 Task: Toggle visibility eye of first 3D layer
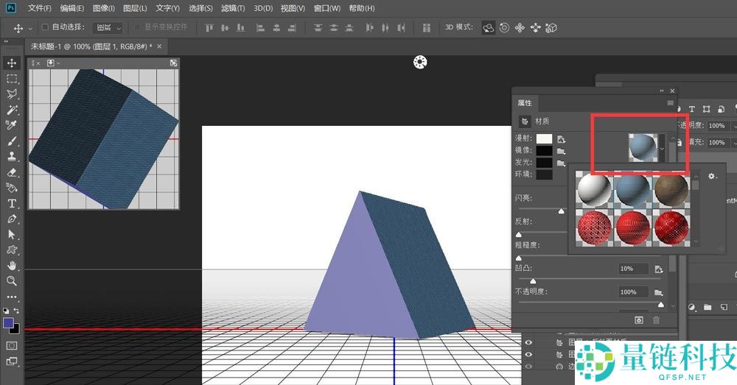(x=528, y=342)
